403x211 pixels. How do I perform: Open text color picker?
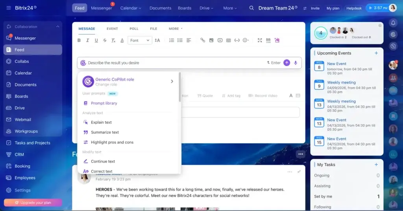pos(122,40)
